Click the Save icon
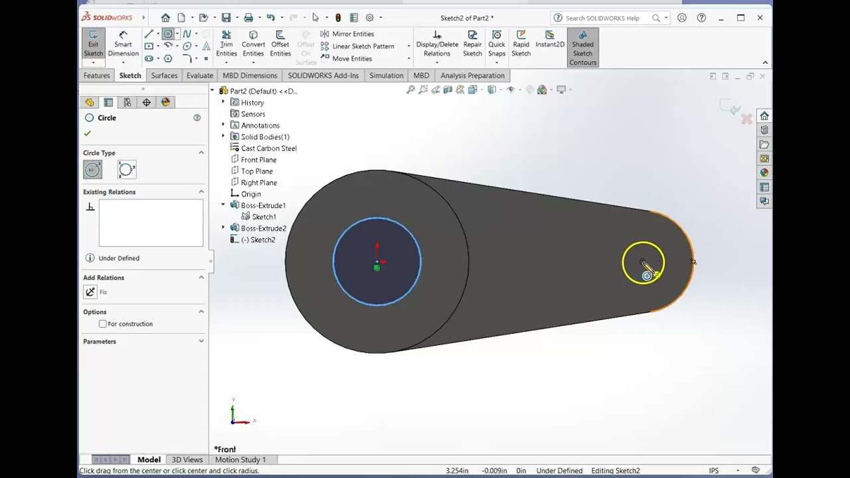Image resolution: width=850 pixels, height=478 pixels. [226, 18]
